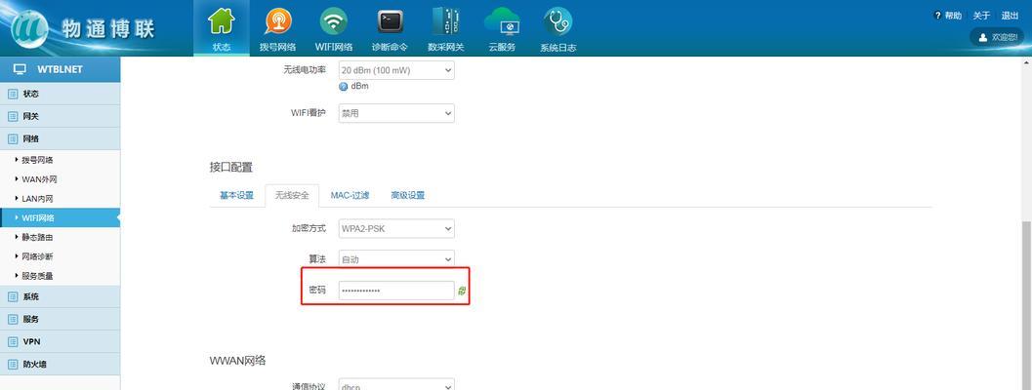The width and height of the screenshot is (1032, 390).
Task: Switch to the 高级设置 tab
Action: 407,195
